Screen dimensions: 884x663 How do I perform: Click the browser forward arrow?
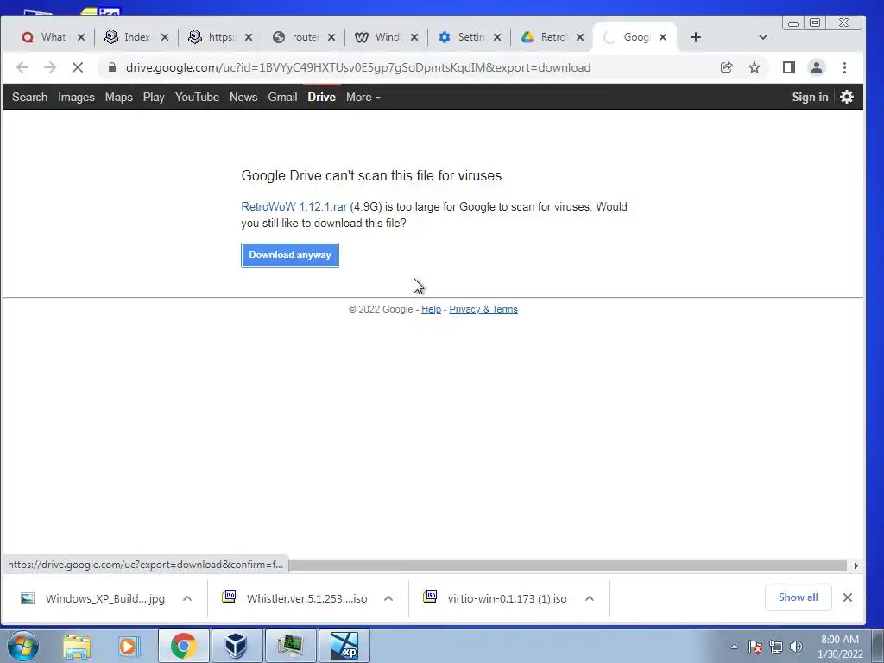(50, 67)
